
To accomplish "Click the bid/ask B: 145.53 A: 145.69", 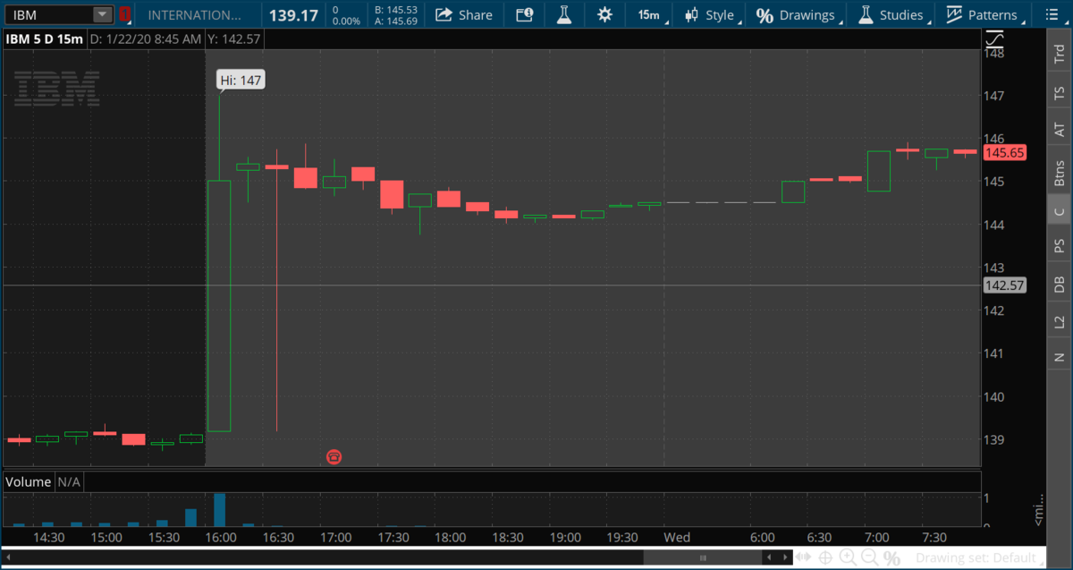I will pos(395,14).
